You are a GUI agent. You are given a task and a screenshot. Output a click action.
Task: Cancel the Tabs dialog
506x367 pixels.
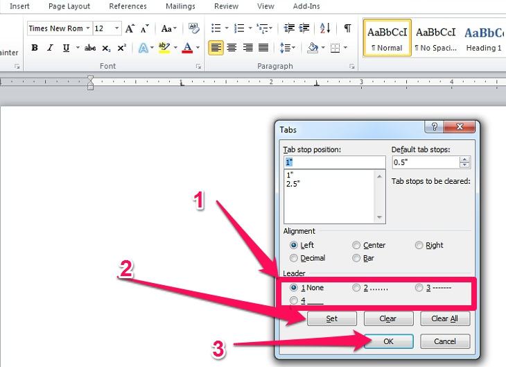(x=445, y=341)
